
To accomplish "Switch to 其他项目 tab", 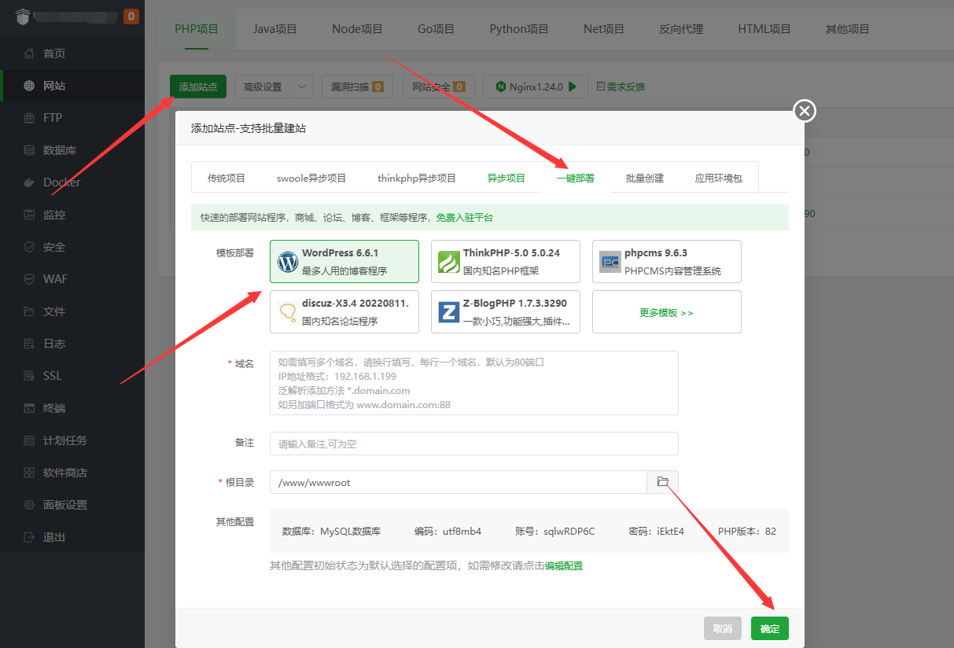I will click(x=848, y=29).
